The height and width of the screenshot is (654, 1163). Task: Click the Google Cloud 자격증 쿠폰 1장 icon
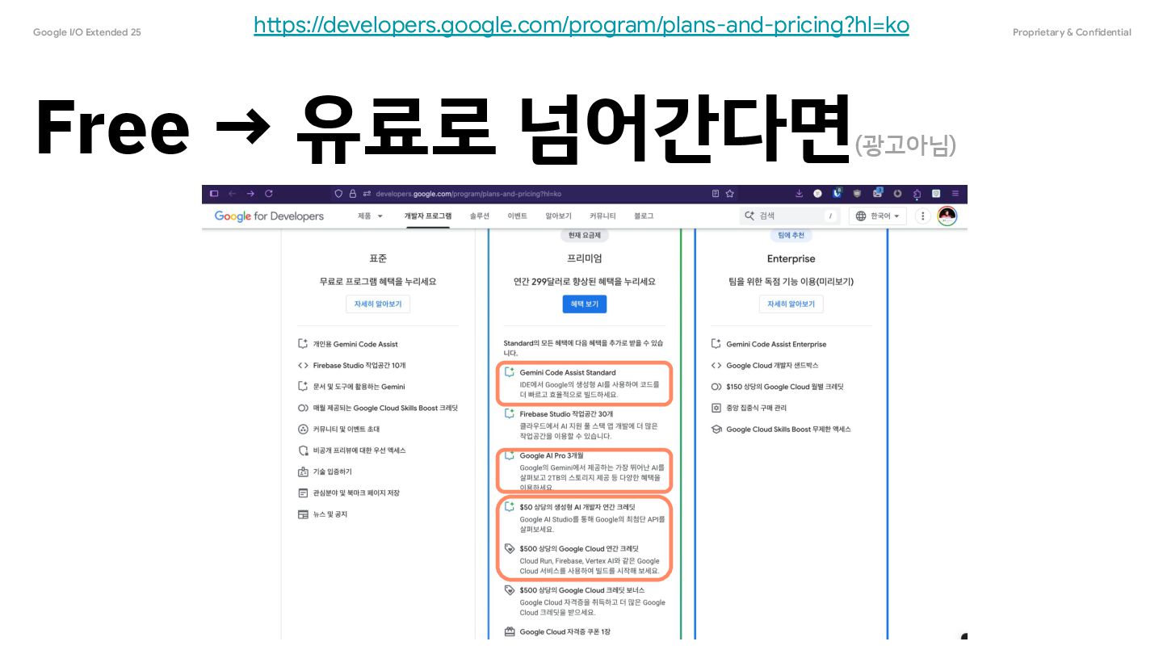coord(509,632)
